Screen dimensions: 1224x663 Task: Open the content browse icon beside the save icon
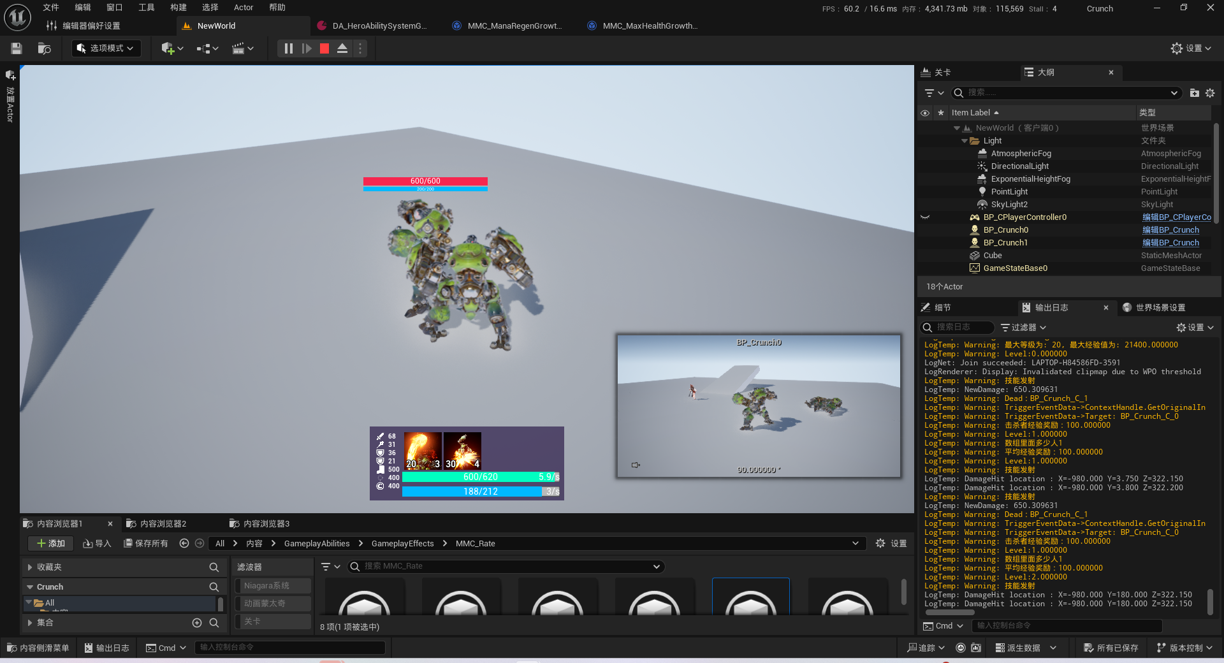44,48
